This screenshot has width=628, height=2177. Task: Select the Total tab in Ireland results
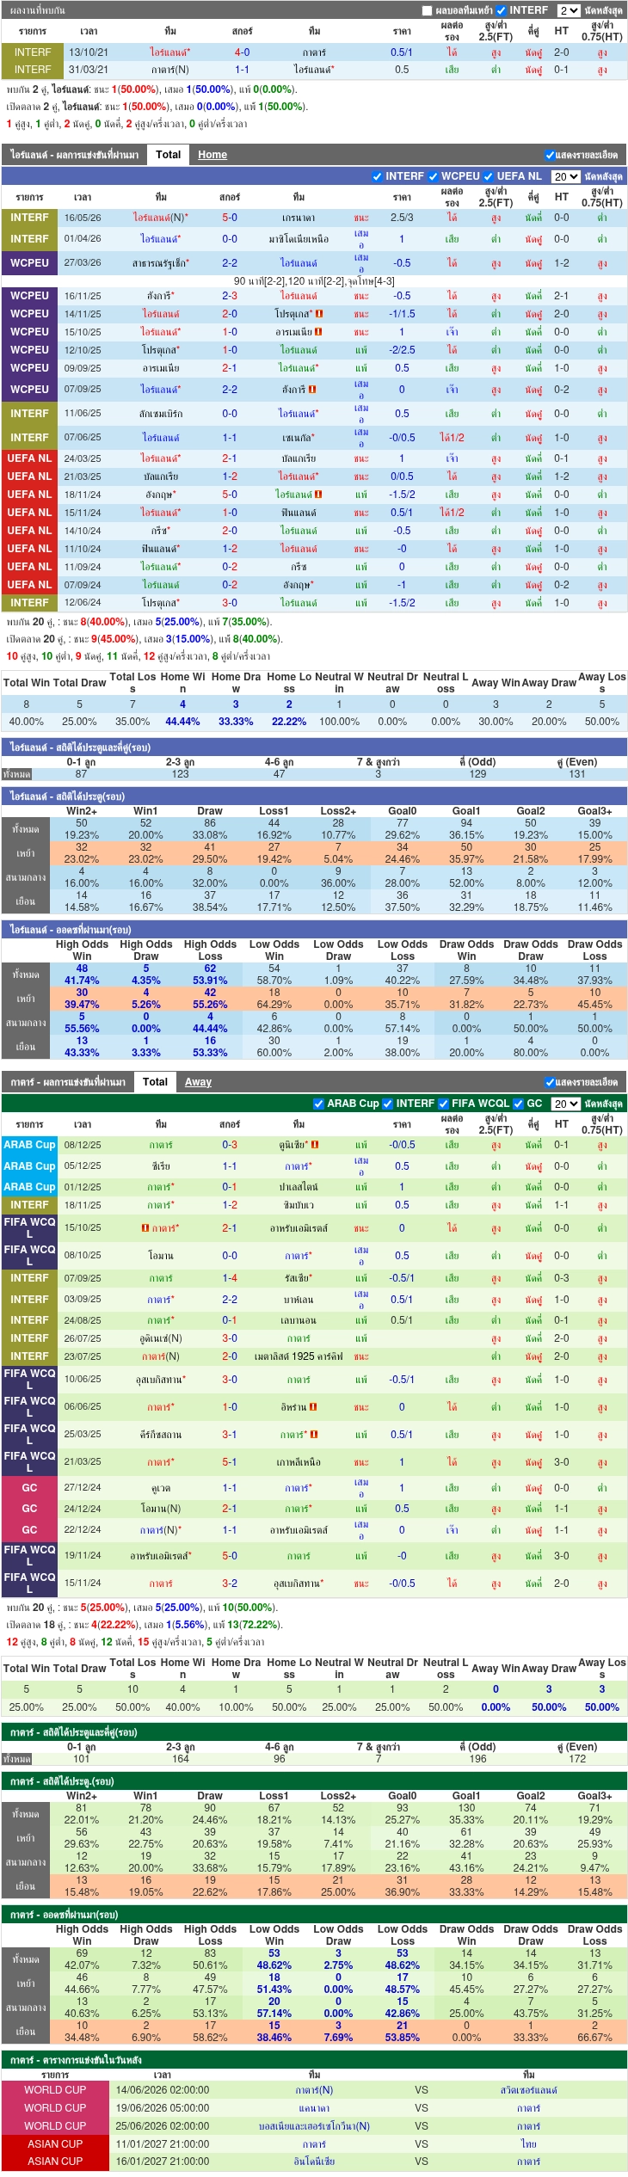[169, 155]
